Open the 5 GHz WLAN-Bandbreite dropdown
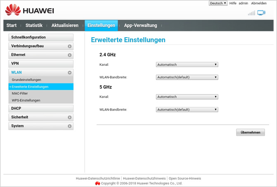The height and width of the screenshot is (187, 277). tap(187, 110)
